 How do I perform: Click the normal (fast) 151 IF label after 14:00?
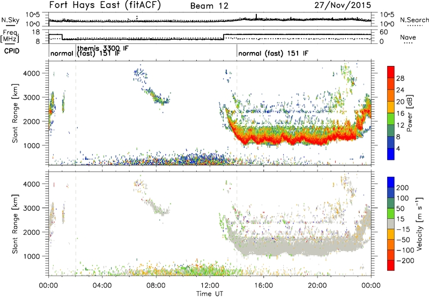(273, 53)
